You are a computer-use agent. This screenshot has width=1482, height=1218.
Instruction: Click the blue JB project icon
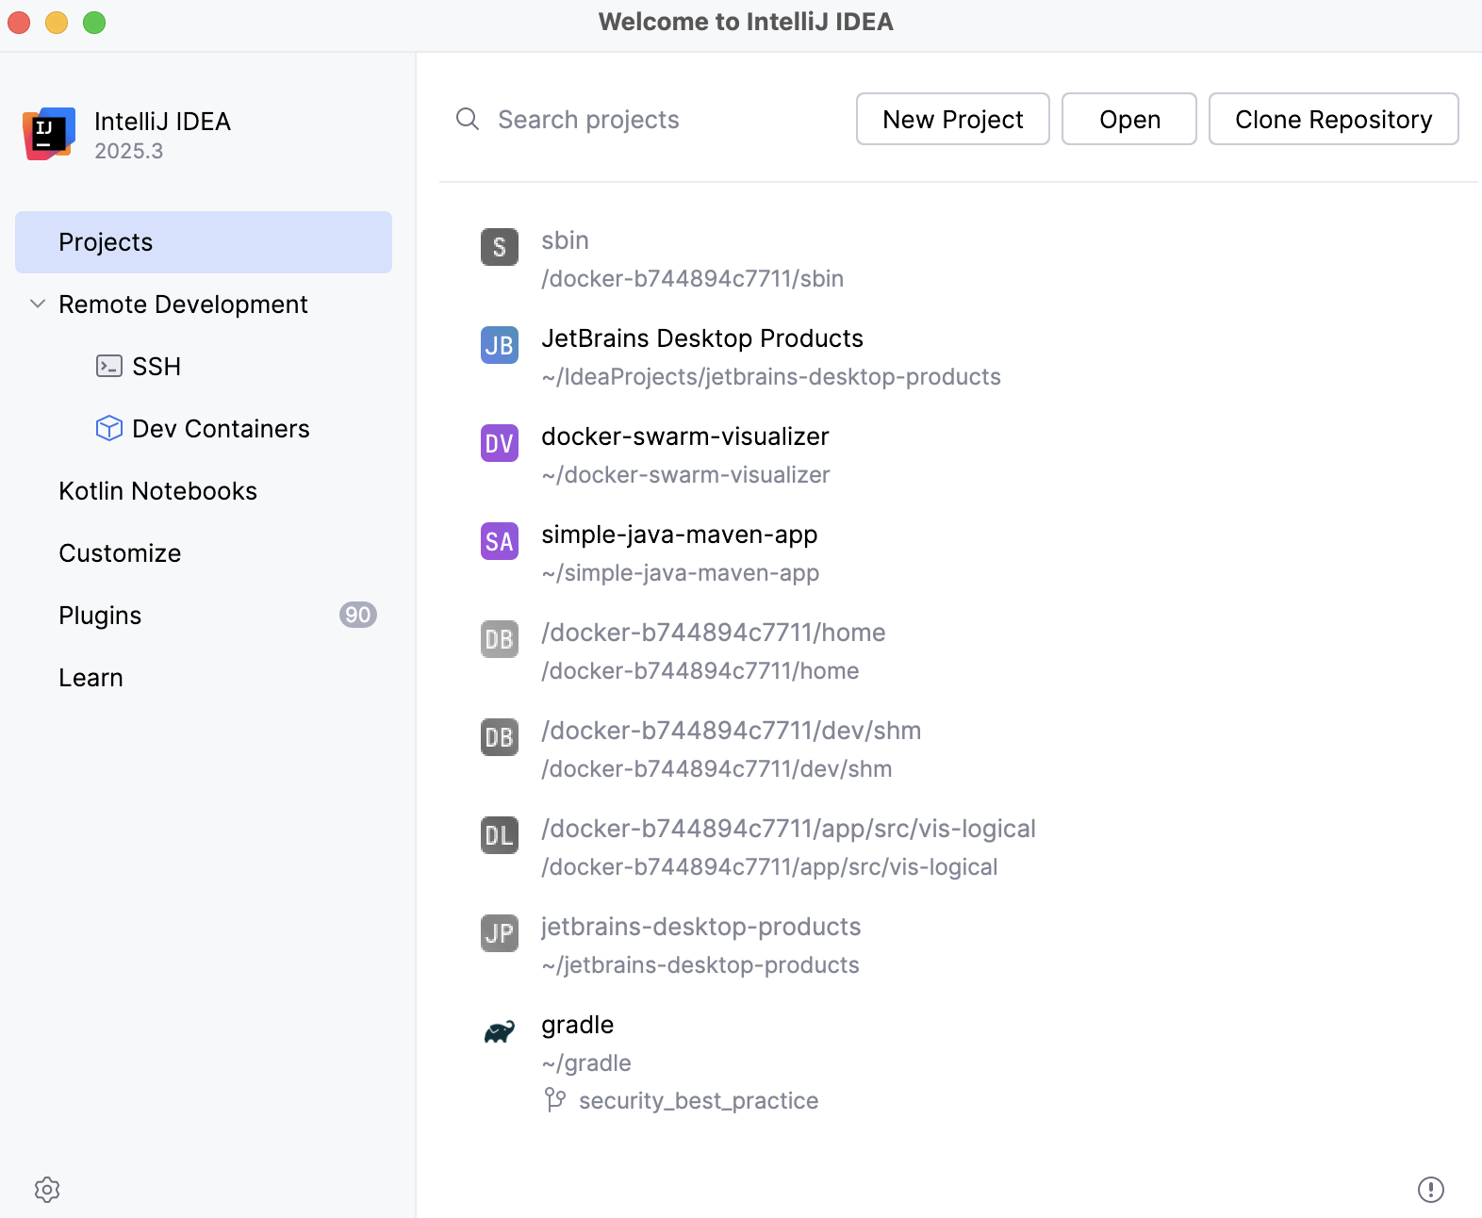(x=500, y=345)
